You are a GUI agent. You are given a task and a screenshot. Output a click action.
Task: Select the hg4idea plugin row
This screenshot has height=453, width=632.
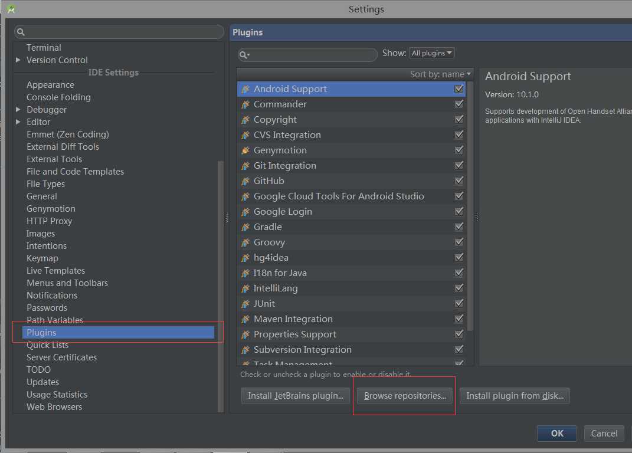[x=352, y=258]
